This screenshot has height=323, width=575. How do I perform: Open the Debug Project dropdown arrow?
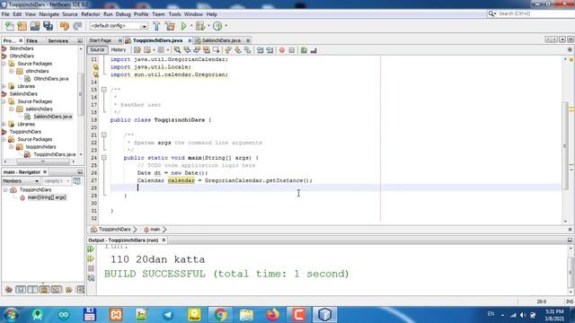pos(208,26)
